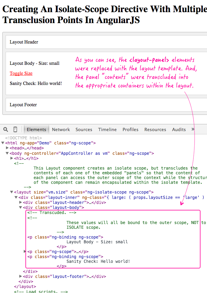Click the Layout Footer panel text

pyautogui.click(x=23, y=105)
